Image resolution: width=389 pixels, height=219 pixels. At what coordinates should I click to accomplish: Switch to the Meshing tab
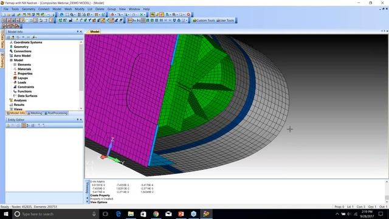[35, 113]
